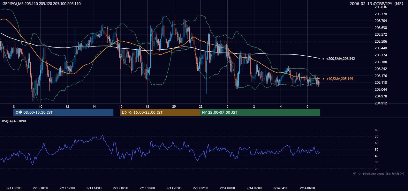Click RSI axis level 60
This screenshot has height=191, width=408.
coord(376,143)
